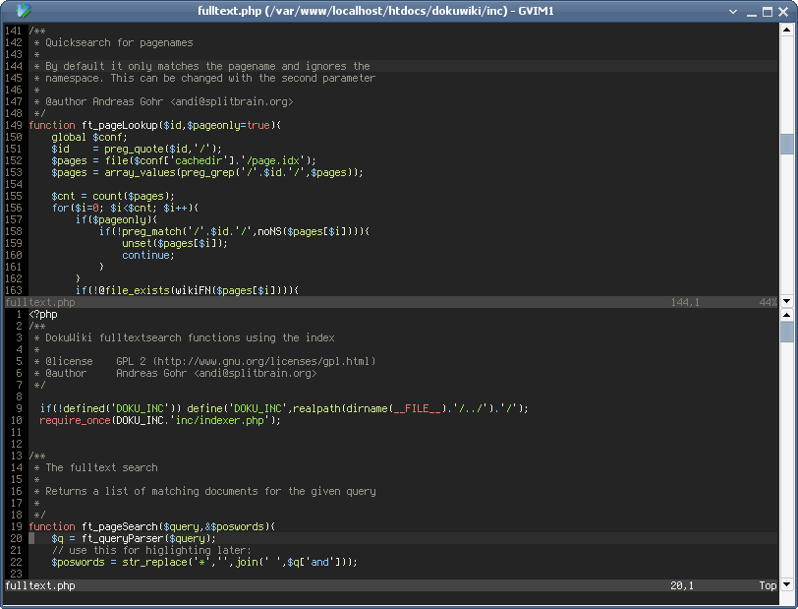Click 'if($pageonly){' on line 157
798x609 pixels.
(117, 220)
